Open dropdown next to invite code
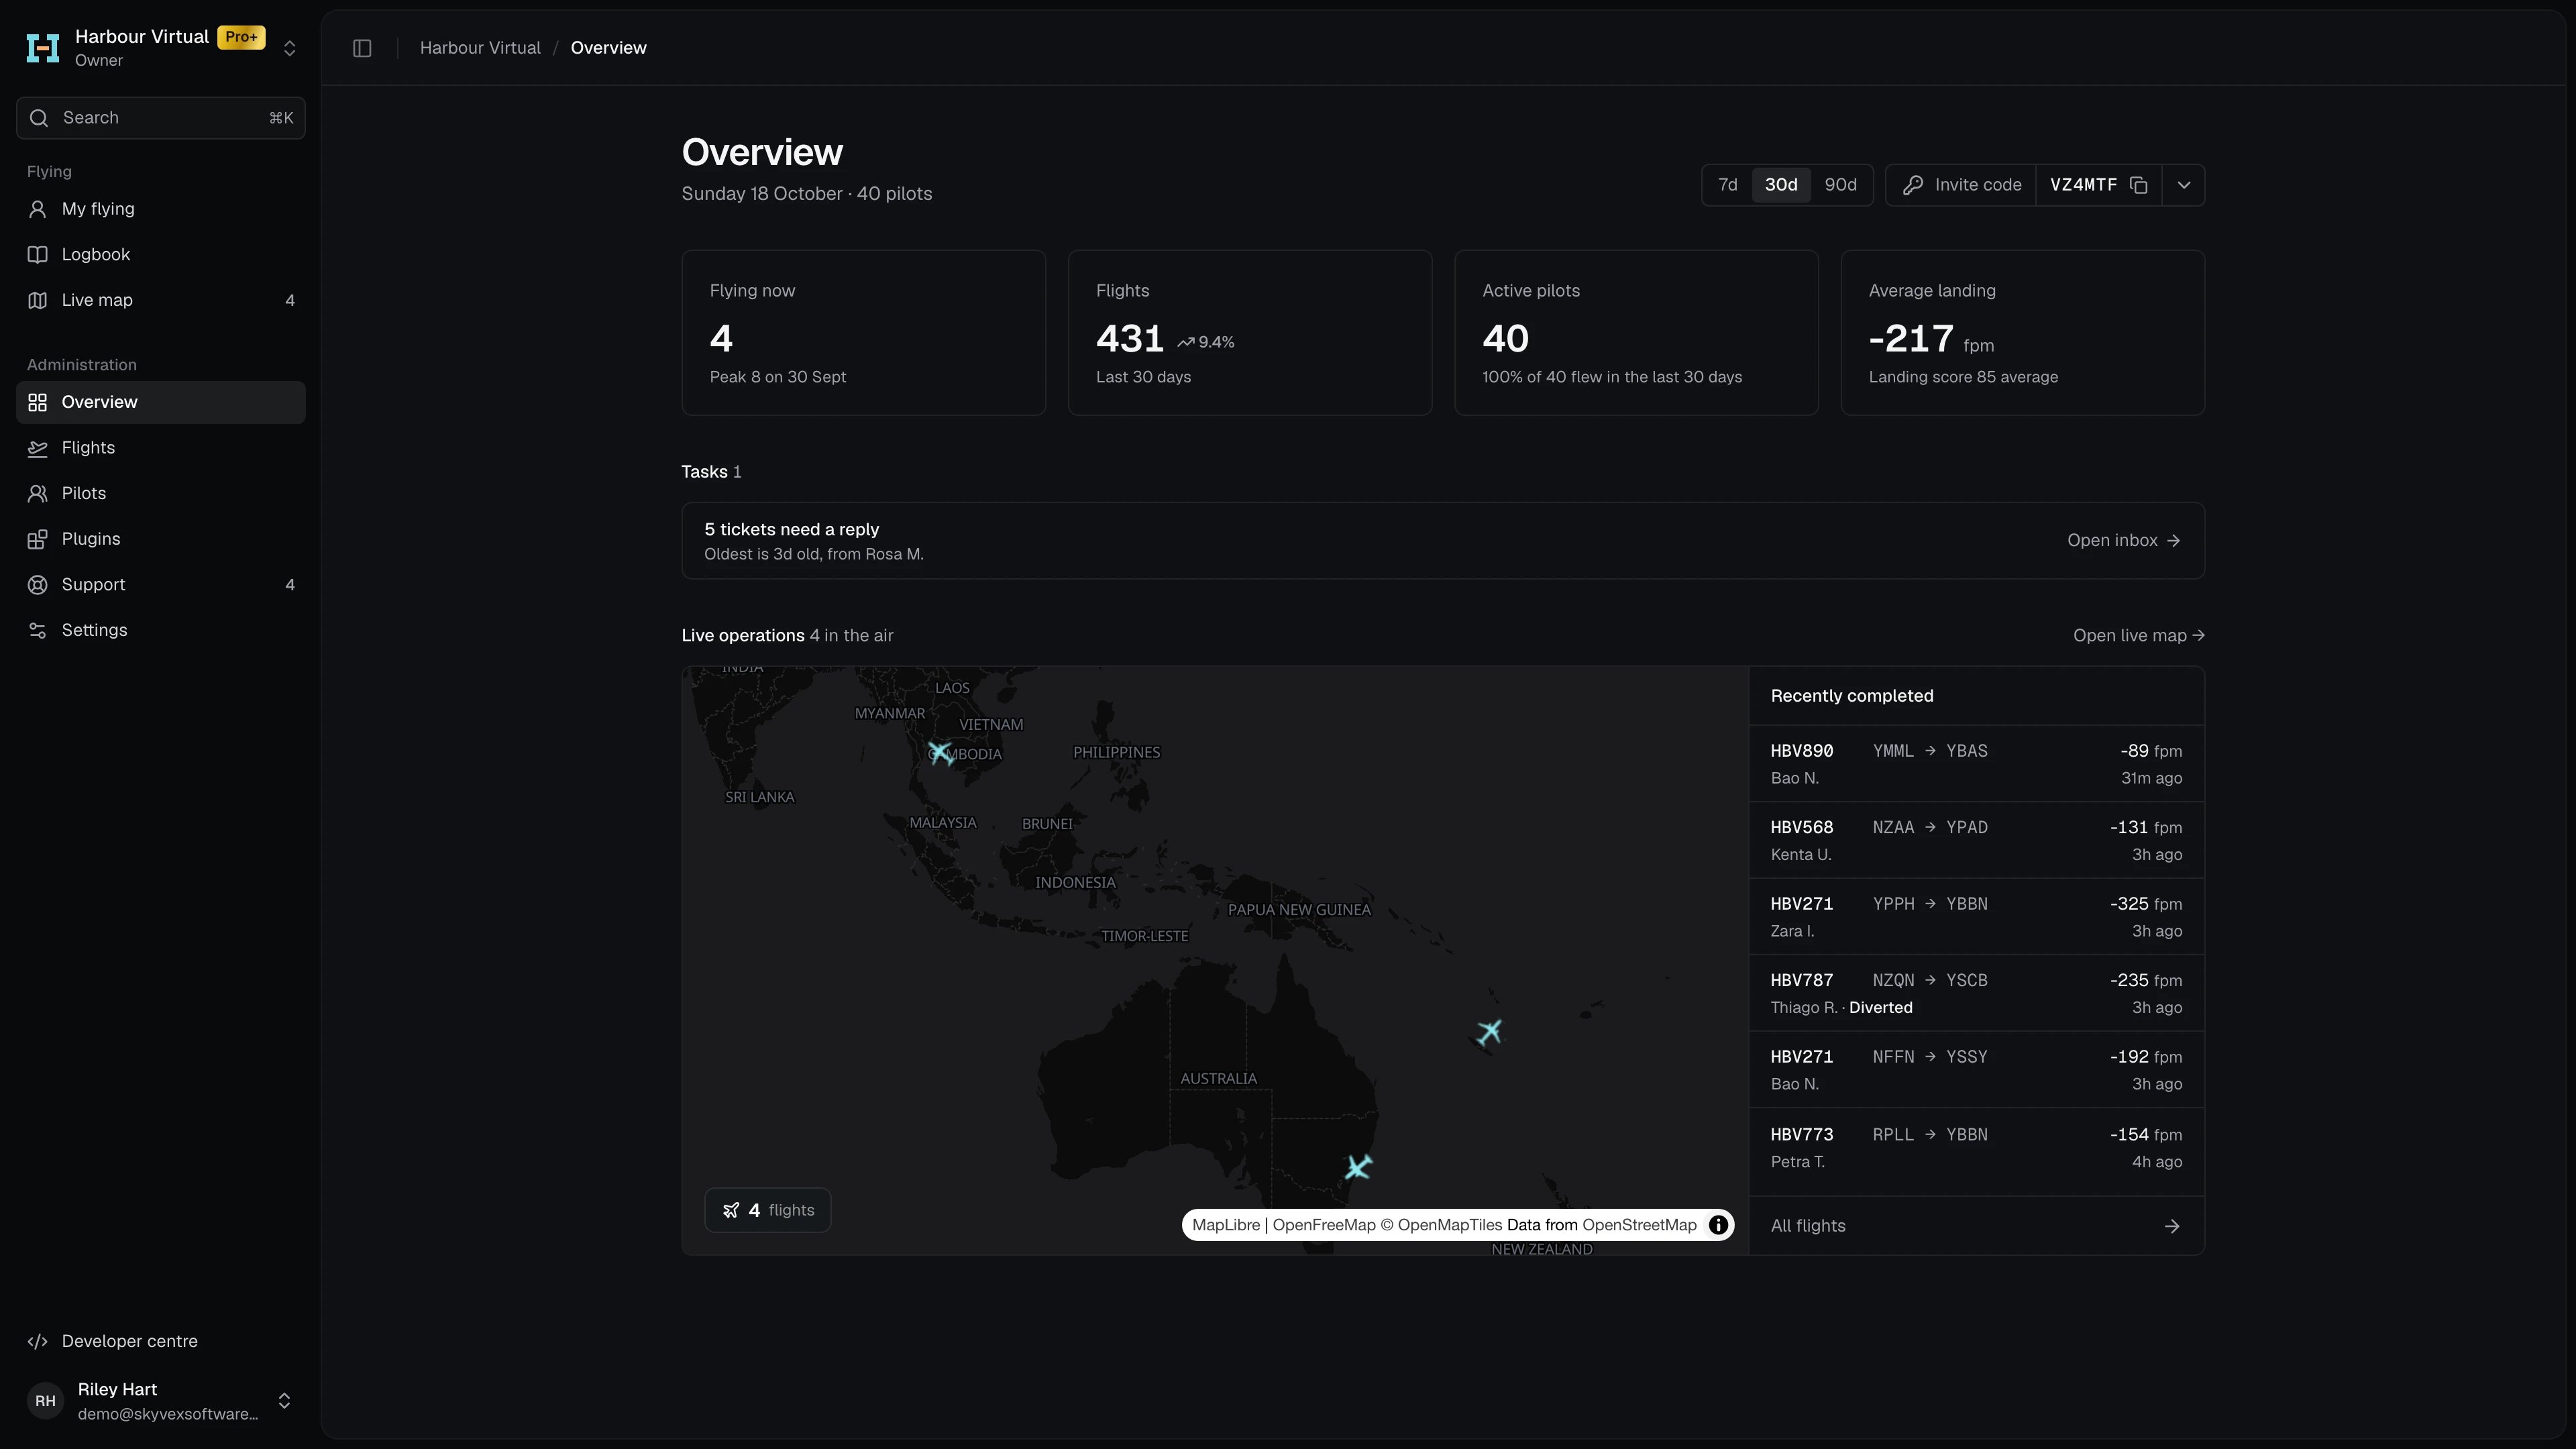2576x1449 pixels. (x=2184, y=185)
